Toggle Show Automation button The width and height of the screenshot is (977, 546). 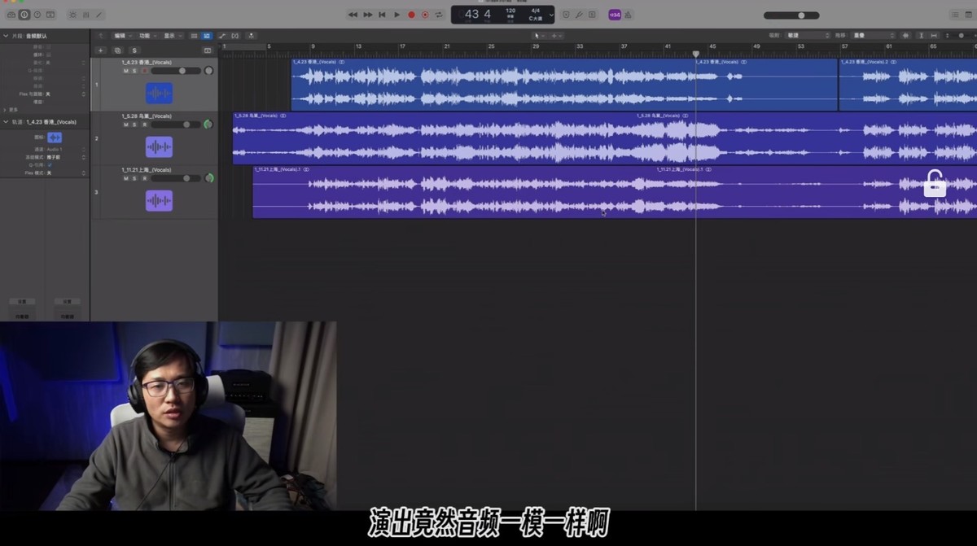click(222, 36)
